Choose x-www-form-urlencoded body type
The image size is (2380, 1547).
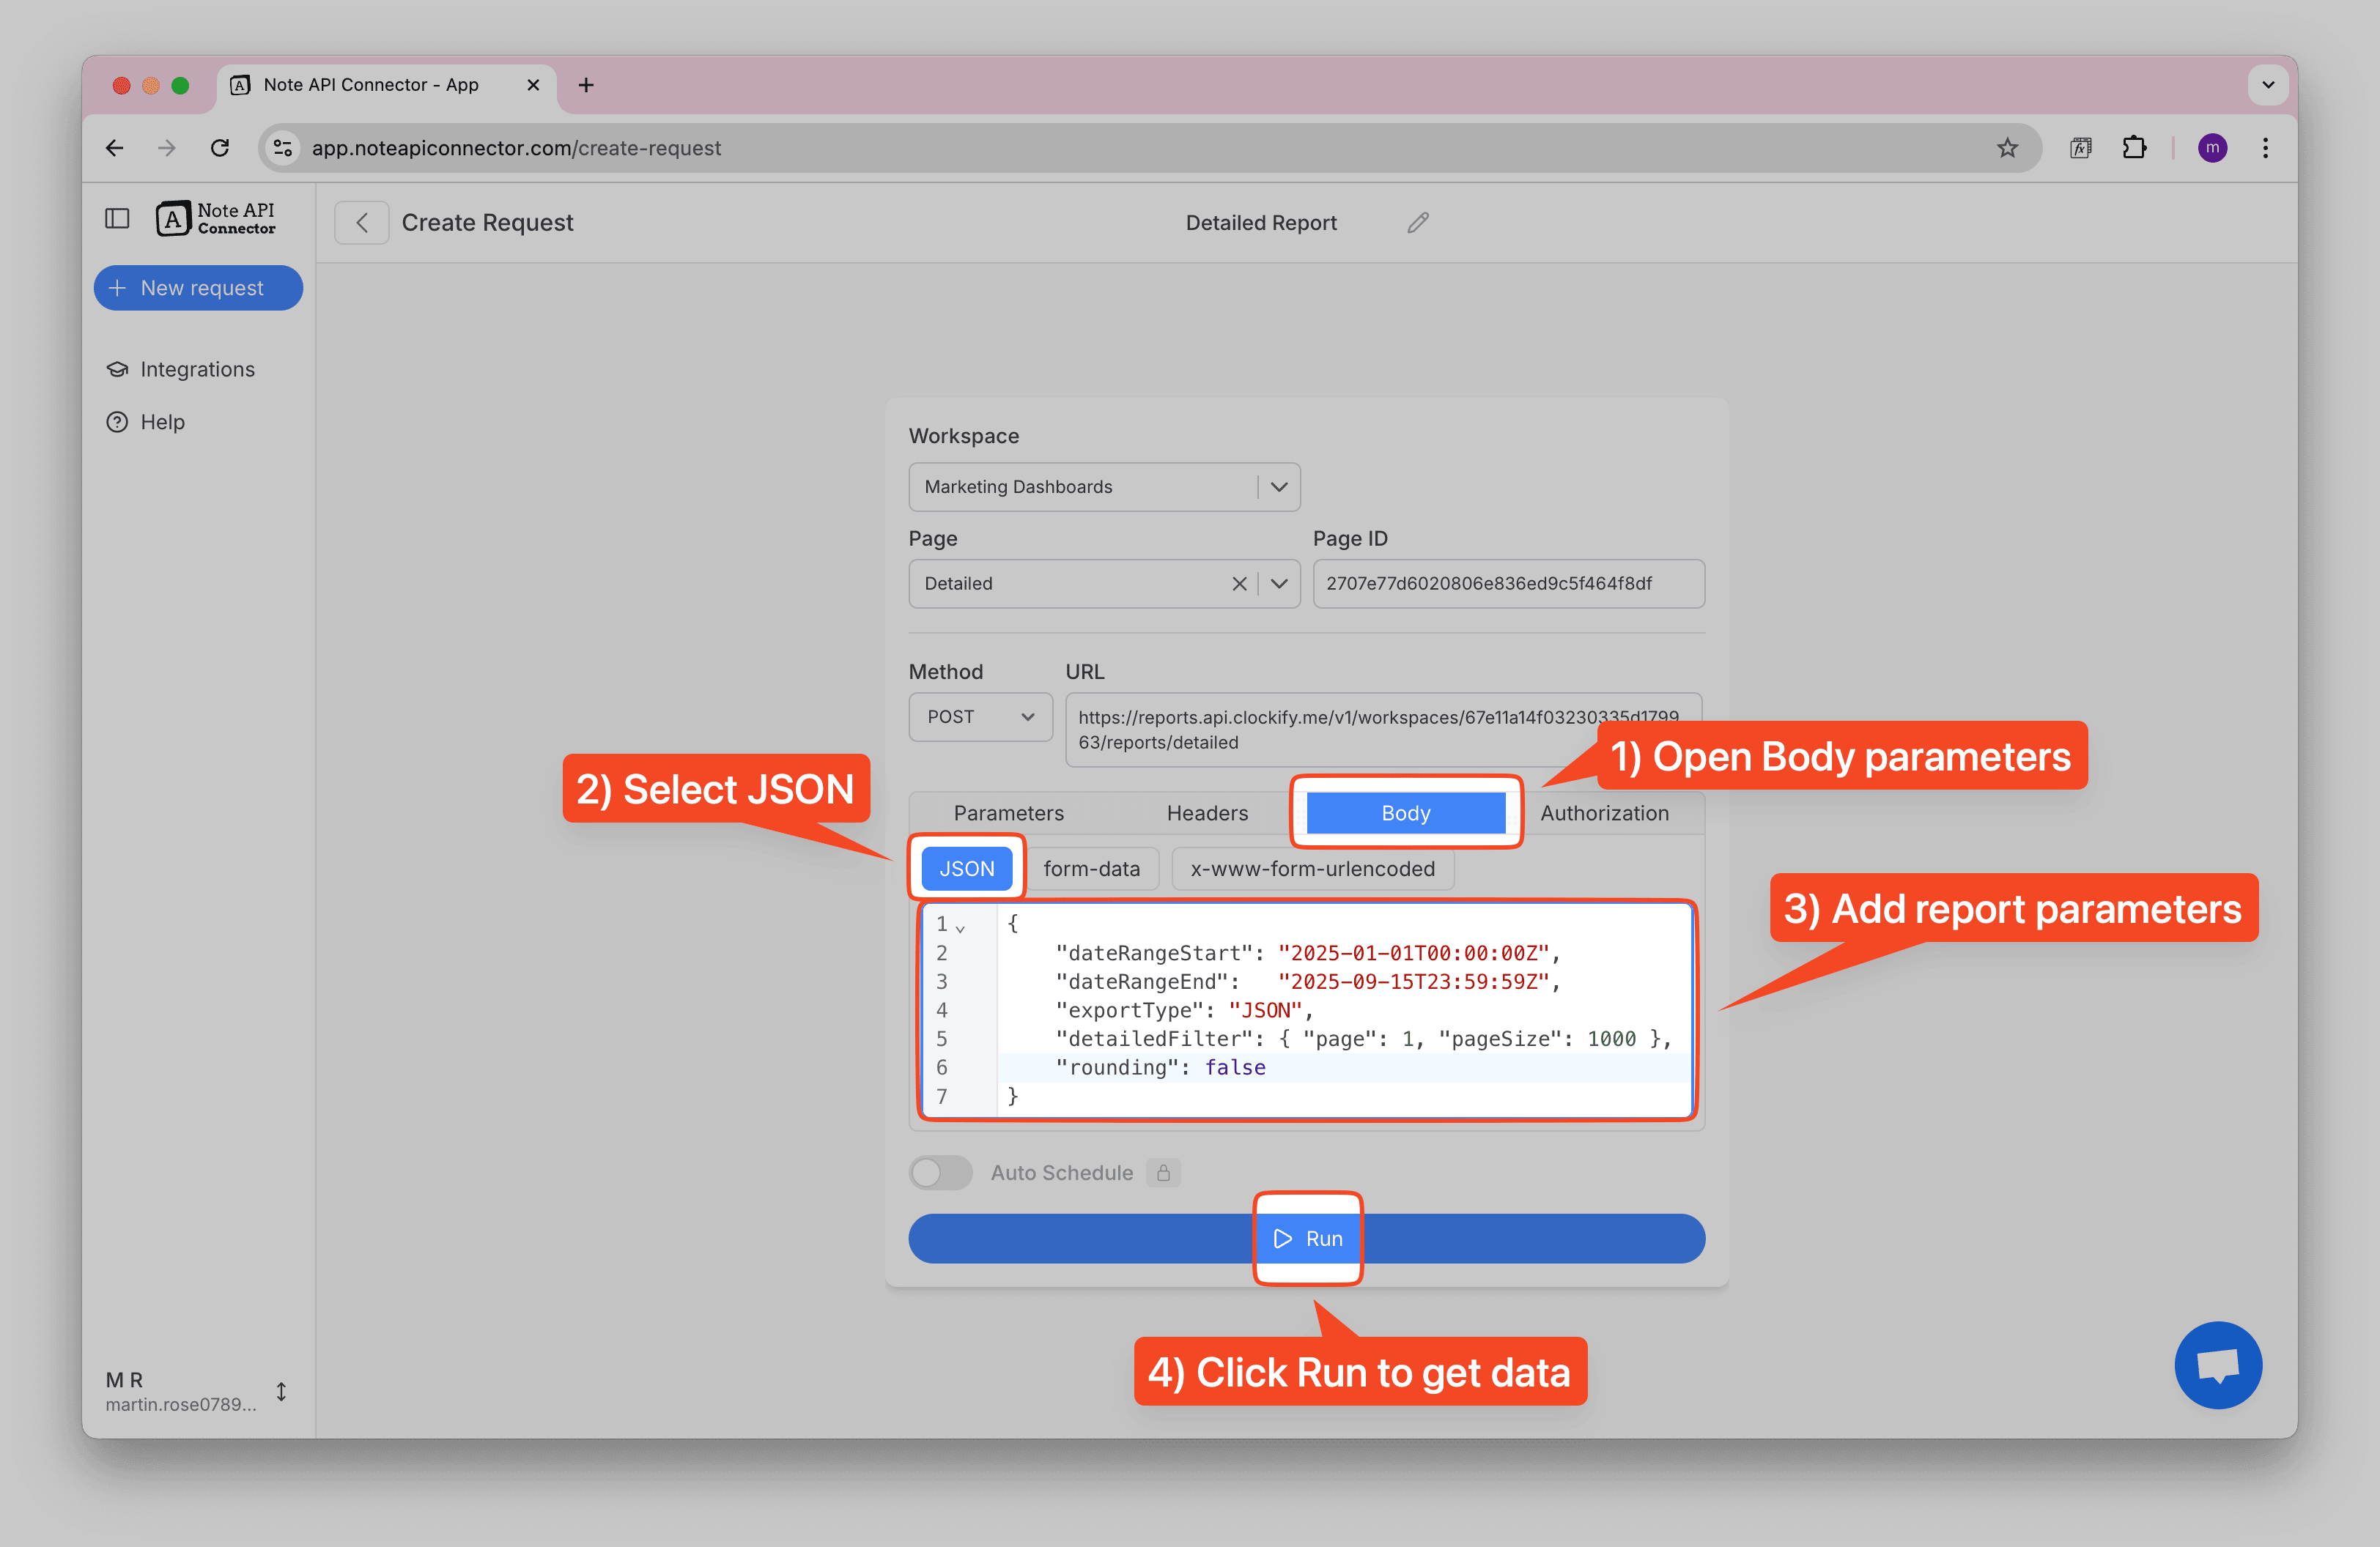1311,869
